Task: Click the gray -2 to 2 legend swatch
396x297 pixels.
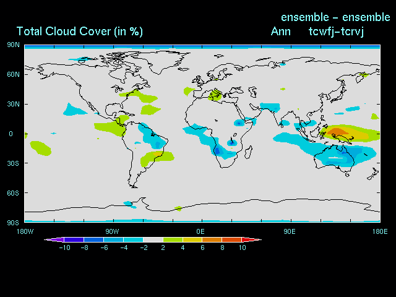Action: pos(153,239)
